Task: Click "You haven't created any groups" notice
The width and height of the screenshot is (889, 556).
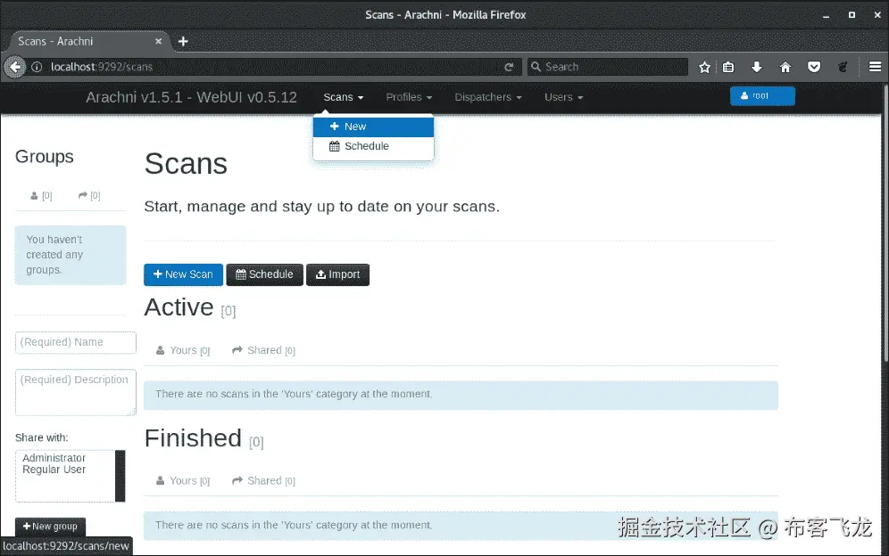Action: (71, 255)
